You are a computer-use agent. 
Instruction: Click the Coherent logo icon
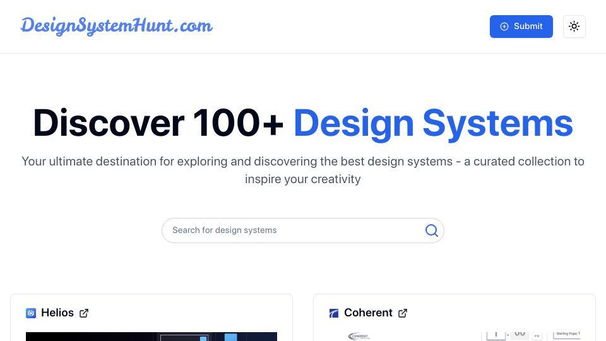pos(334,313)
